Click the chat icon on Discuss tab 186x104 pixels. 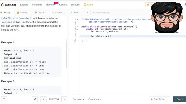tap(35, 12)
